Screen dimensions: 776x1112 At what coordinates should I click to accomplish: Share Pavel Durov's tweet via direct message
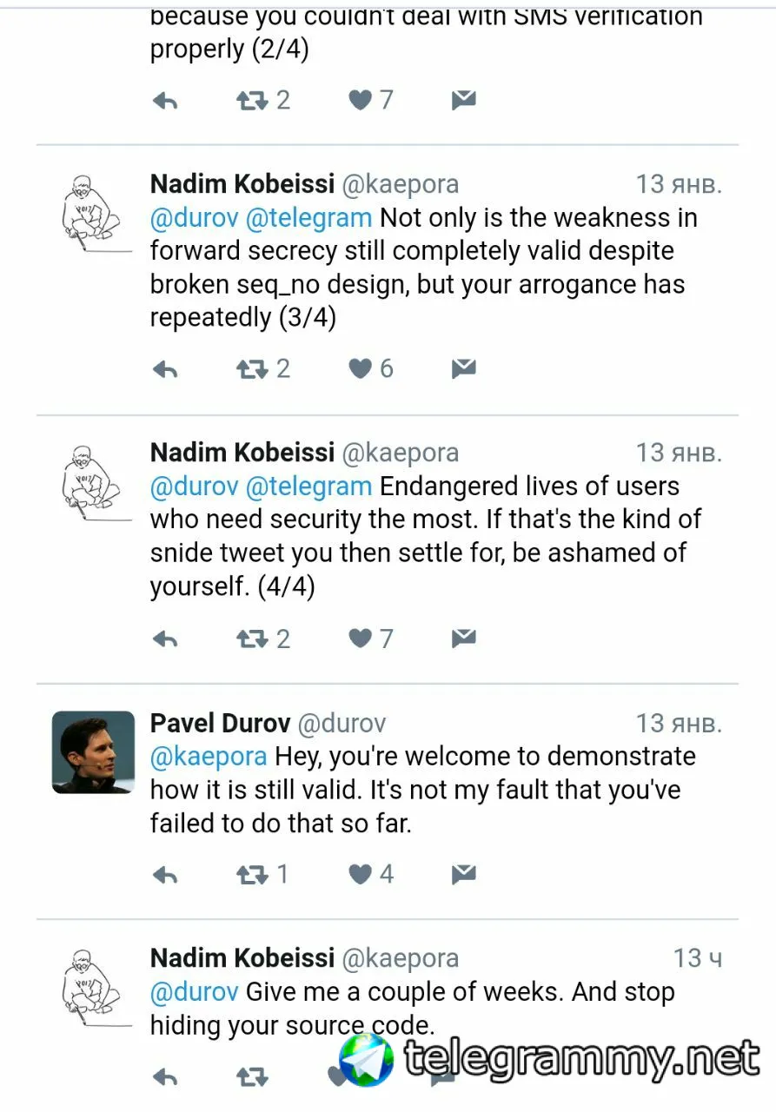pyautogui.click(x=464, y=874)
